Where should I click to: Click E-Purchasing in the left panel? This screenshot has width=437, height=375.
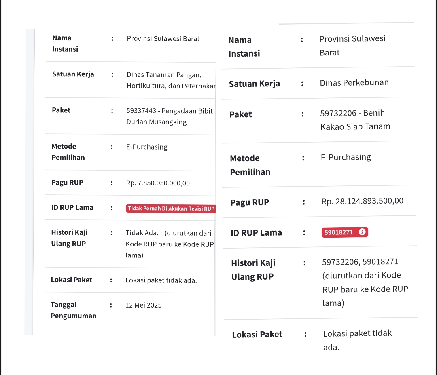coord(146,147)
